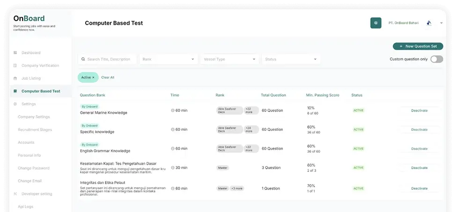This screenshot has height=212, width=456.
Task: Click the company logo avatar at top right
Action: [x=429, y=23]
